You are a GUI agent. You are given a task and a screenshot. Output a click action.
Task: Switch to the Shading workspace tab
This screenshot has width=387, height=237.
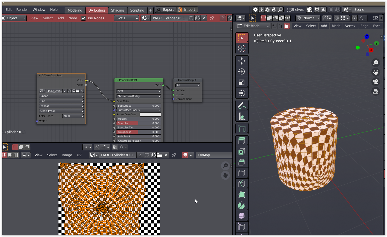click(118, 10)
